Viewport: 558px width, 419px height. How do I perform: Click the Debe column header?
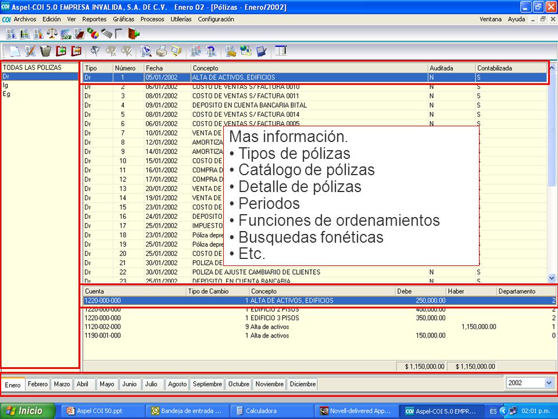(420, 291)
